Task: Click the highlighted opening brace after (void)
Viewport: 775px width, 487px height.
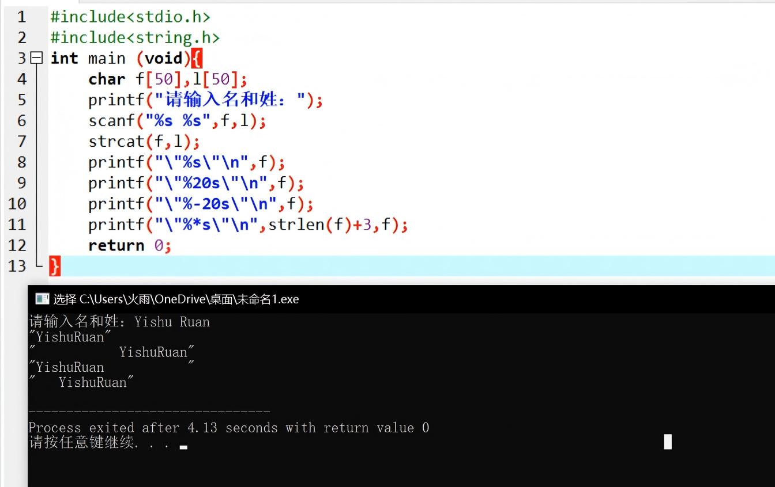Action: tap(196, 58)
